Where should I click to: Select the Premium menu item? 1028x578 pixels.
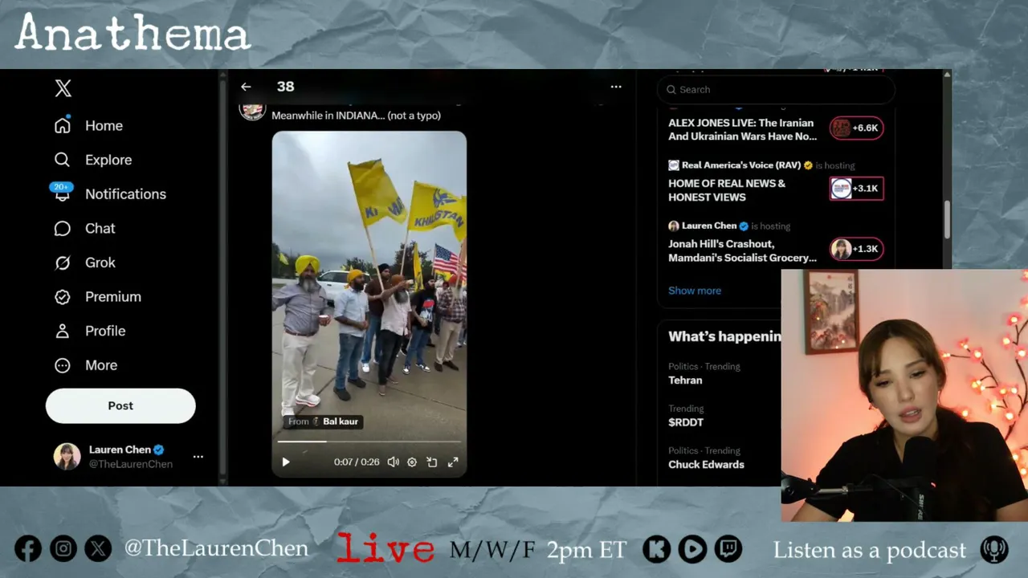coord(113,297)
